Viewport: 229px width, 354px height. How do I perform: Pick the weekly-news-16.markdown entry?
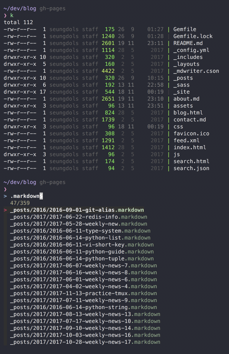click(85, 335)
